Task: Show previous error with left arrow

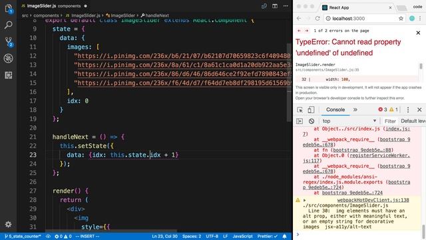Action: click(x=299, y=31)
